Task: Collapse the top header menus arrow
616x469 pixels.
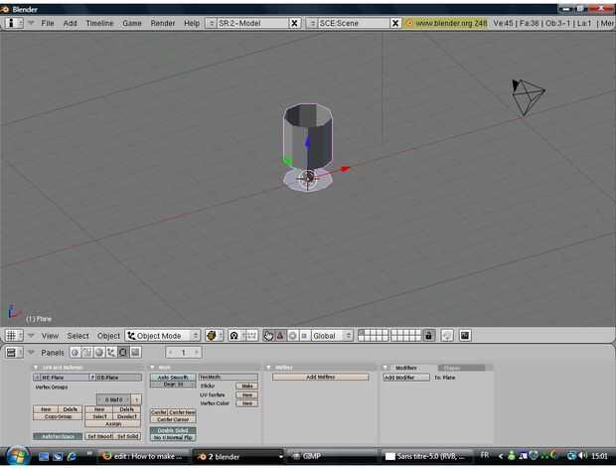Action: click(x=32, y=23)
